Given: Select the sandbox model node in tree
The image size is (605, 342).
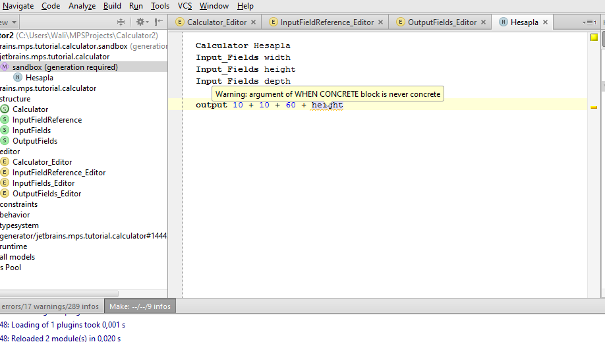Looking at the screenshot, I should [65, 67].
